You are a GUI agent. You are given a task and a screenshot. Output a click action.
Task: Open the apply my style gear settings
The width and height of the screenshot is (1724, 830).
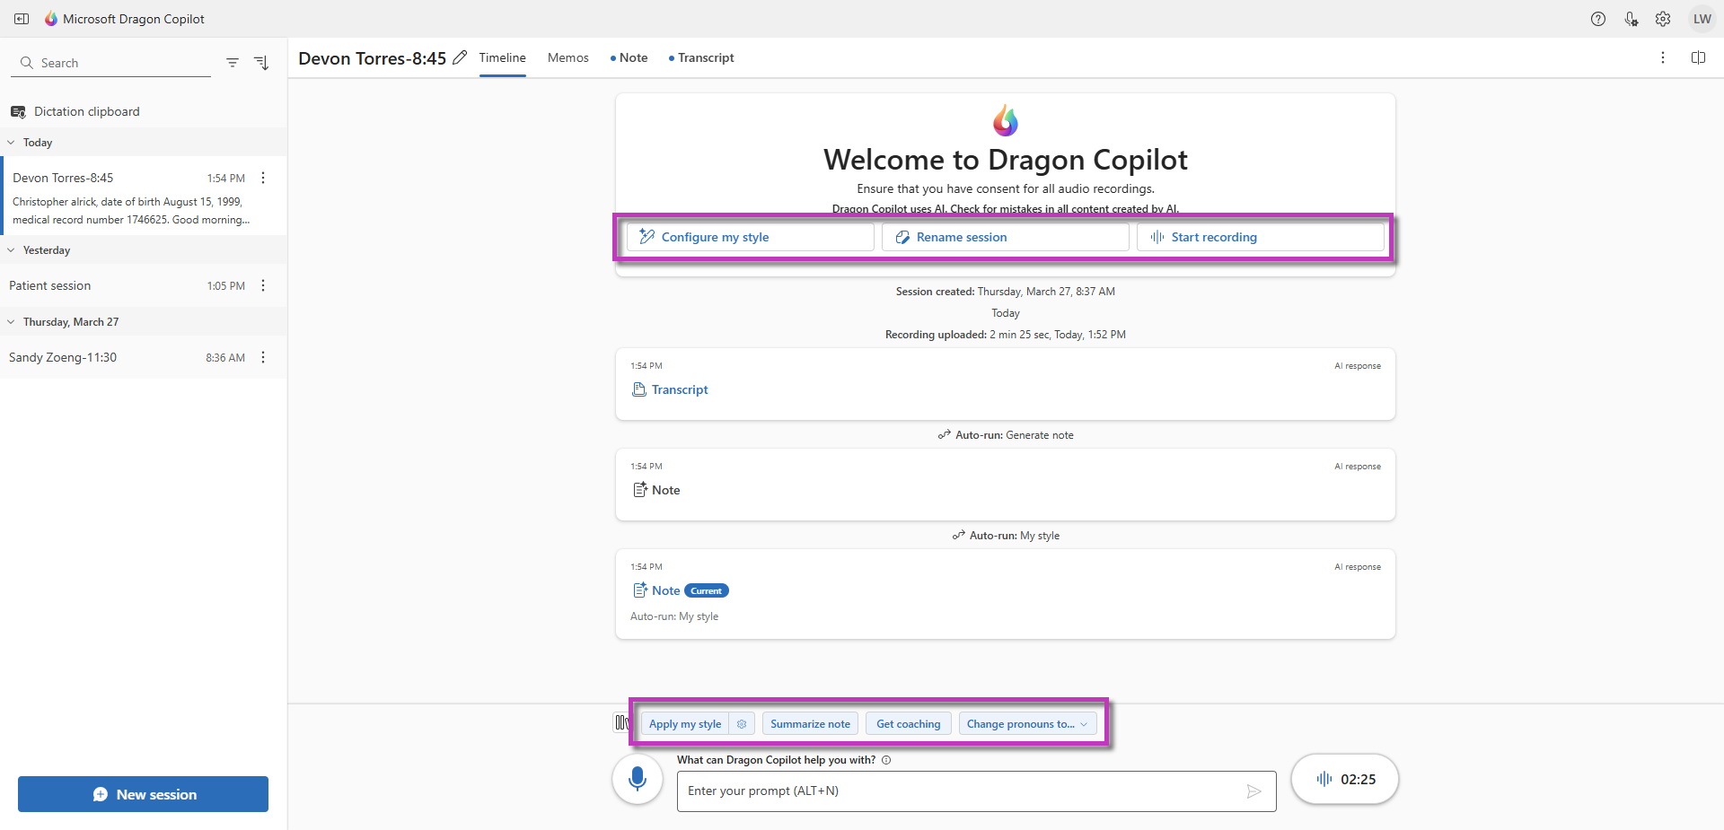click(x=742, y=724)
